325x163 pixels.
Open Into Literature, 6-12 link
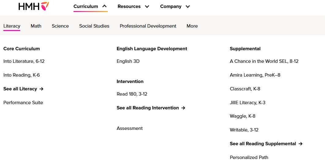click(x=24, y=61)
